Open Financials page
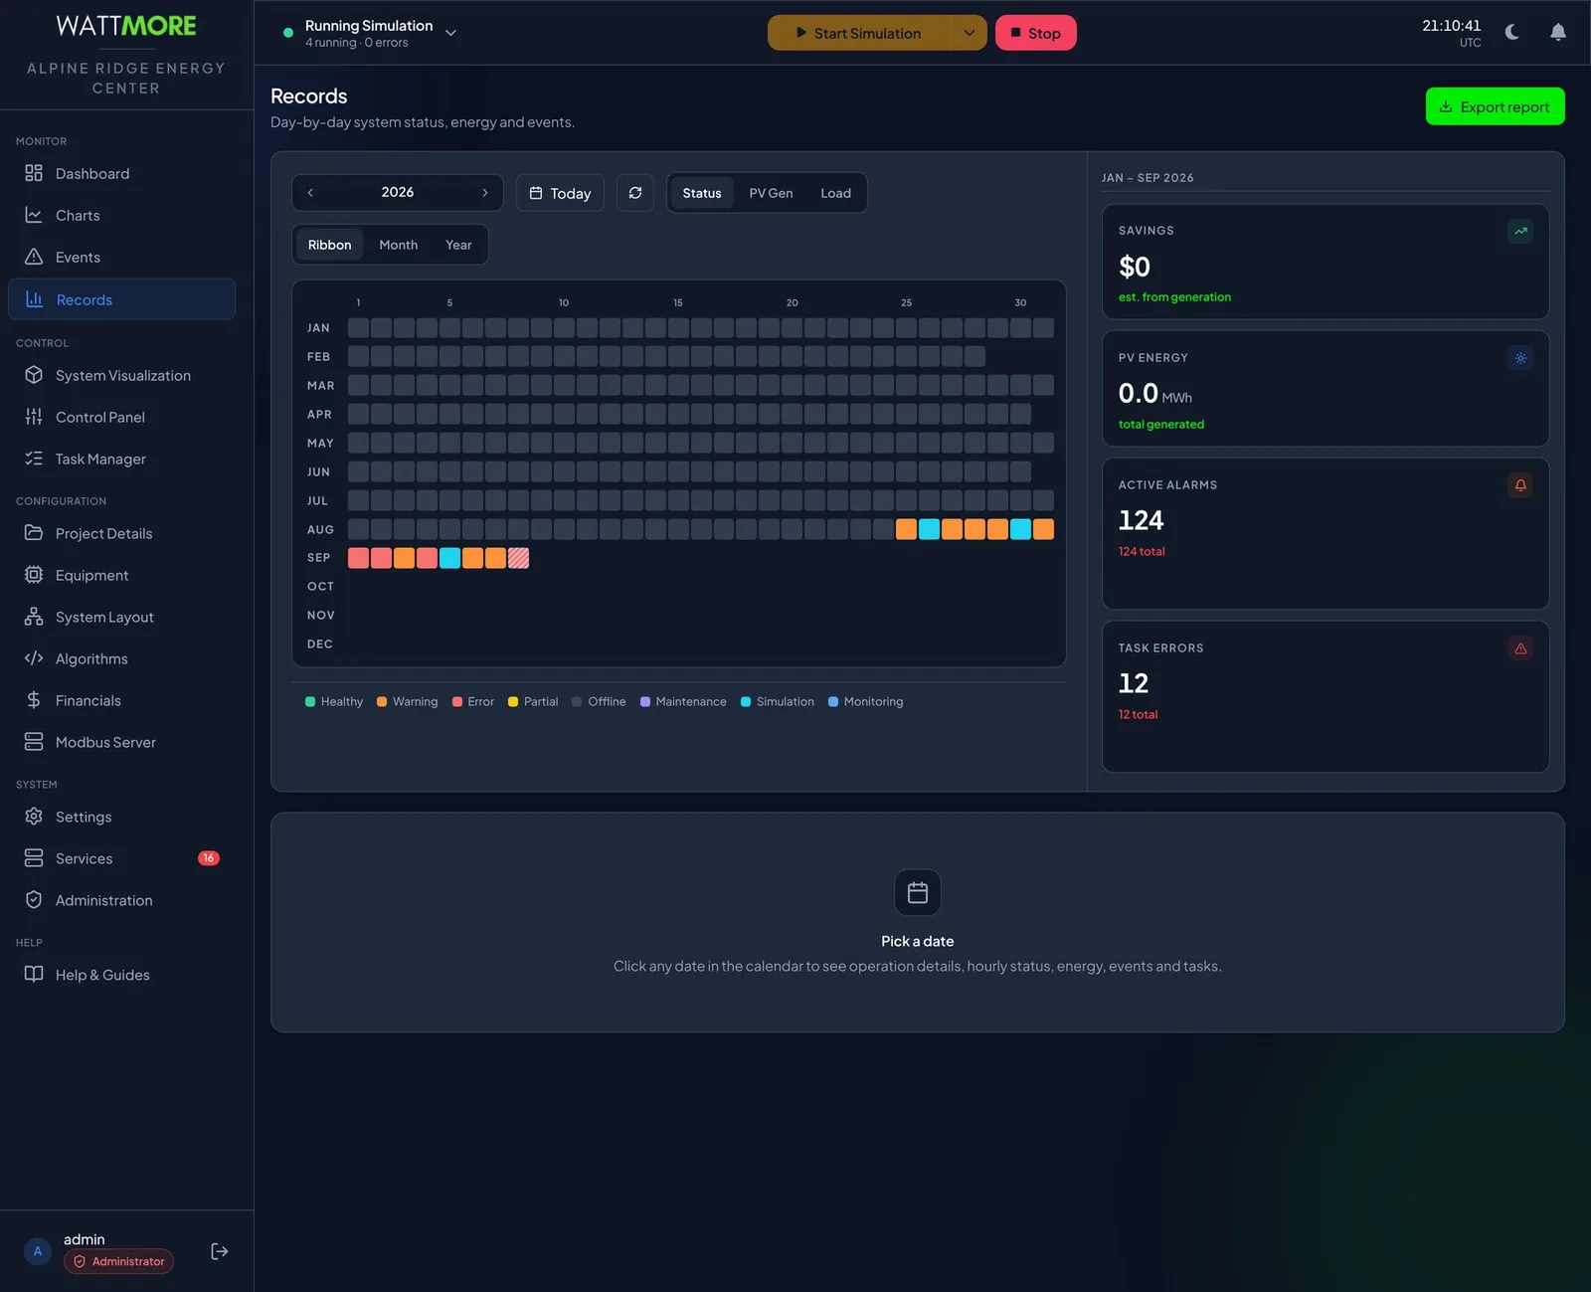 (121, 700)
